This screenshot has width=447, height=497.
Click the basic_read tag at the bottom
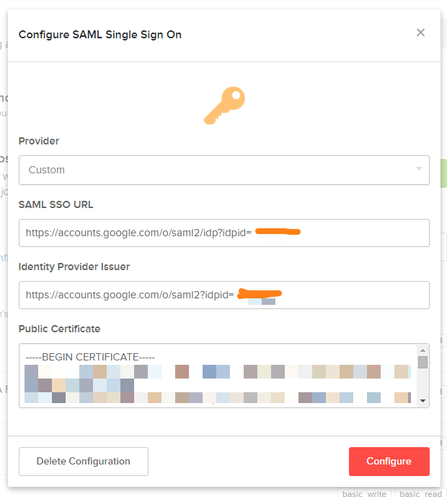[x=420, y=493]
